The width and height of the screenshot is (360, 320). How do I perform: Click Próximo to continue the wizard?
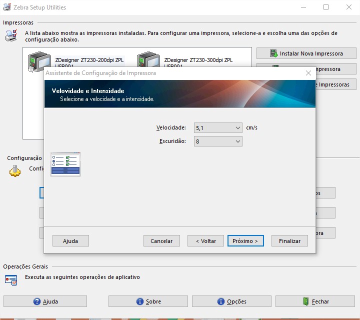[x=245, y=241]
